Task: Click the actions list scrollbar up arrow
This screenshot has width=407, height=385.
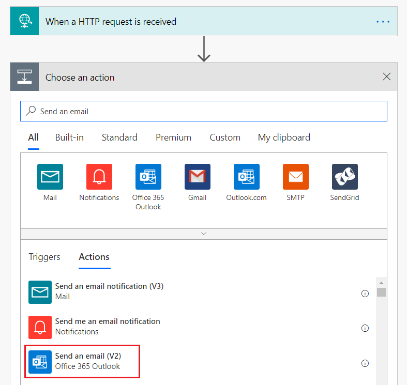Action: pos(381,283)
